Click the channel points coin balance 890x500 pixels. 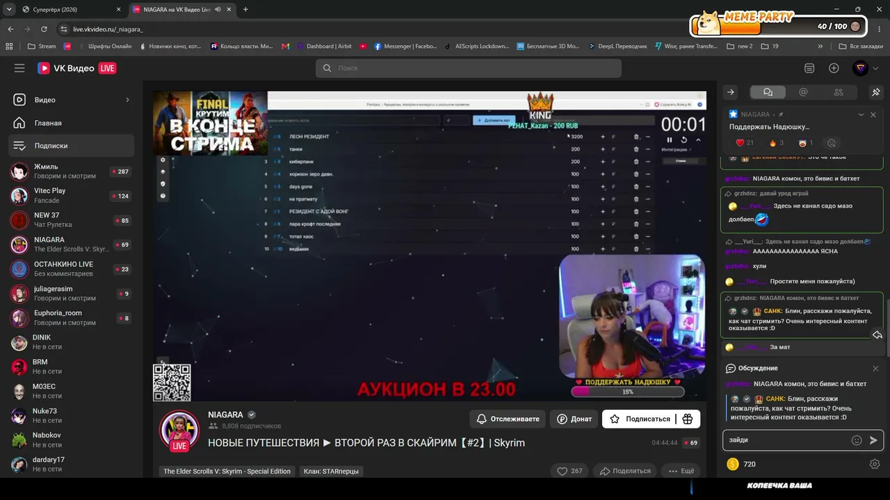pos(741,464)
